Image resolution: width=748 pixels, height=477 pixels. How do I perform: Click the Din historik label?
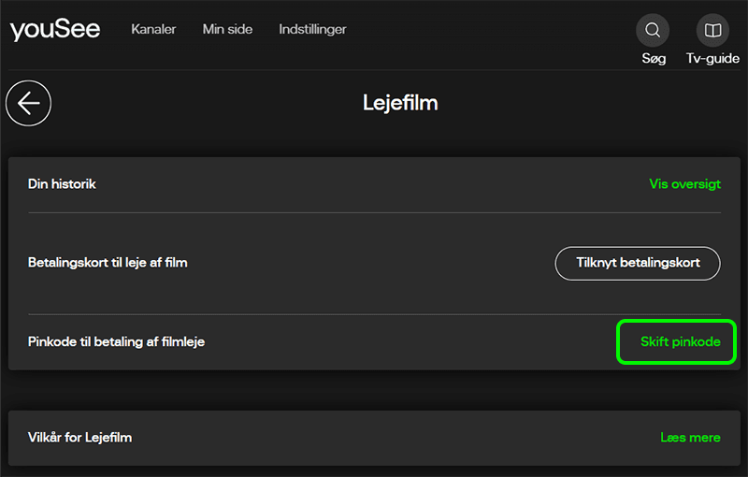tap(62, 184)
